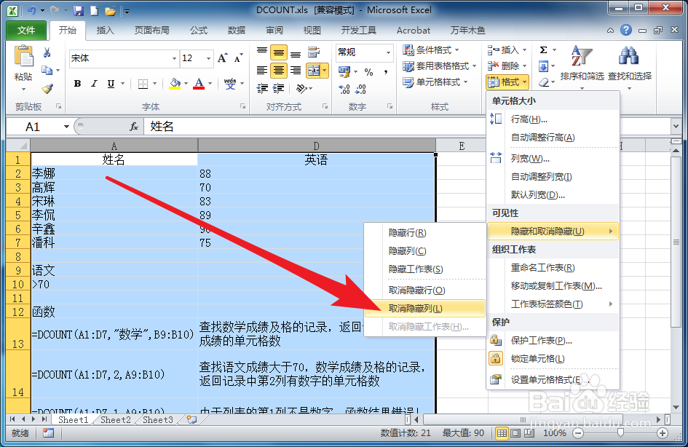Image resolution: width=688 pixels, height=447 pixels.
Task: Decrease indent icon
Action: pyautogui.click(x=262, y=88)
